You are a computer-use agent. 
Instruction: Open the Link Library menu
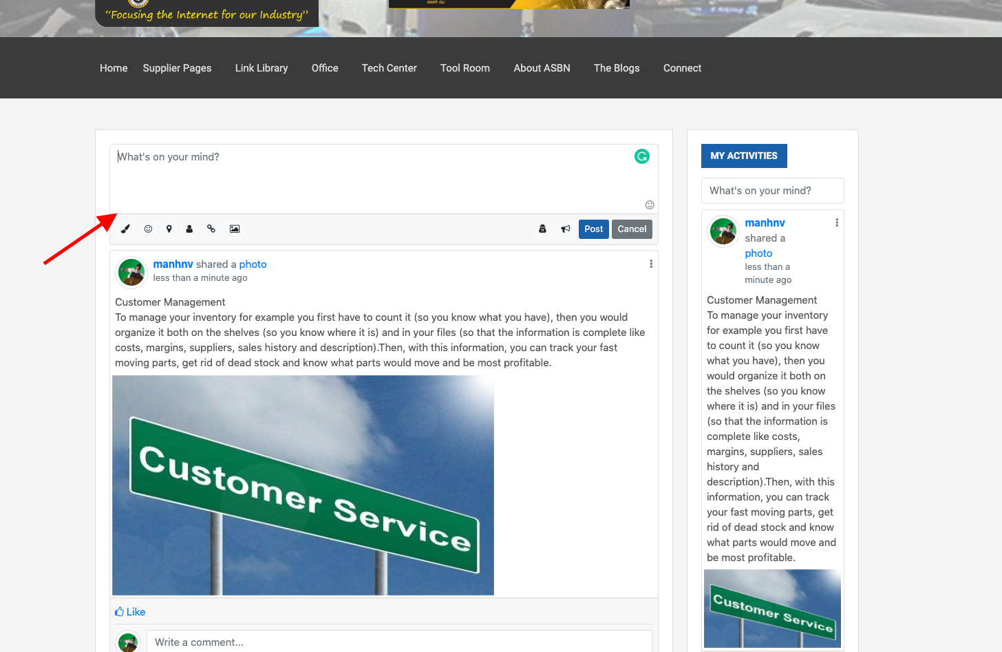pos(262,68)
